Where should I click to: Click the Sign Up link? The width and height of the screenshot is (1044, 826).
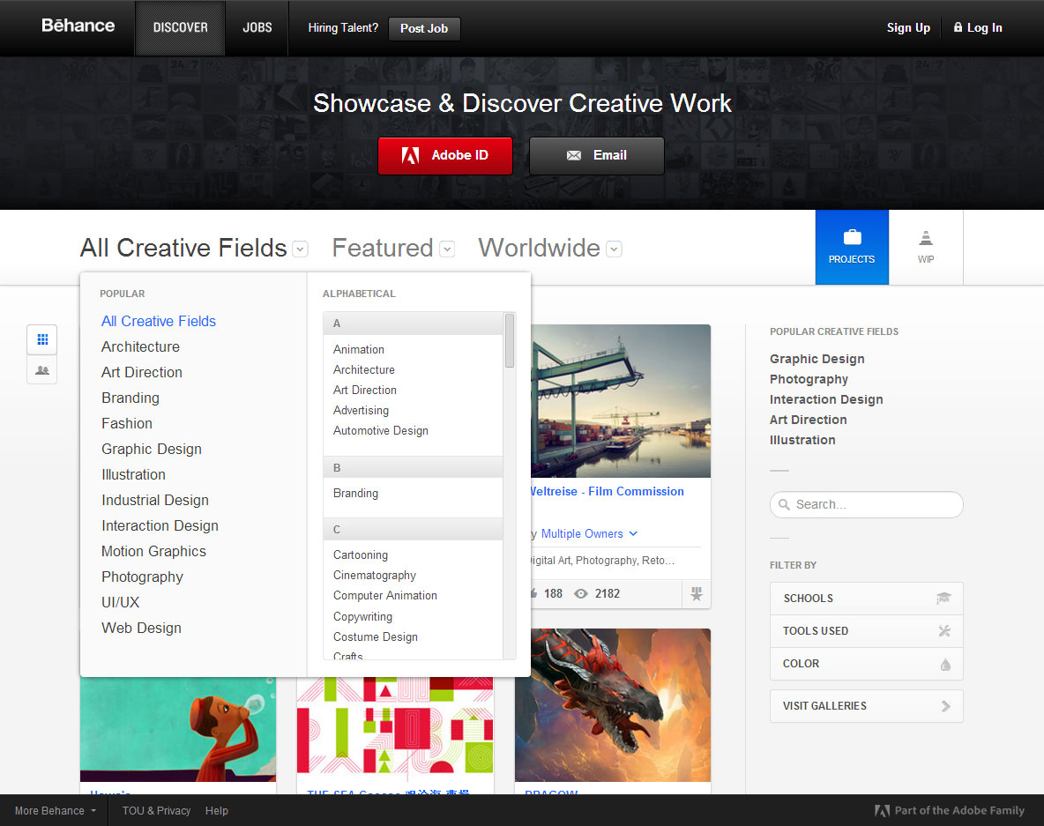(908, 27)
